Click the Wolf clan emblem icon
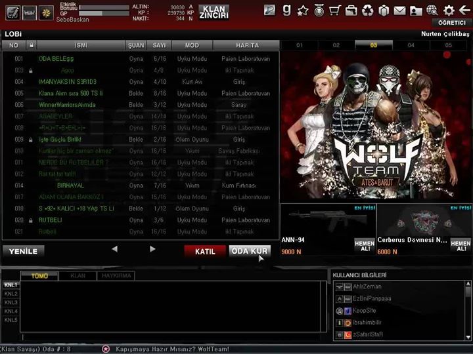This screenshot has width=473, height=354. point(30,13)
